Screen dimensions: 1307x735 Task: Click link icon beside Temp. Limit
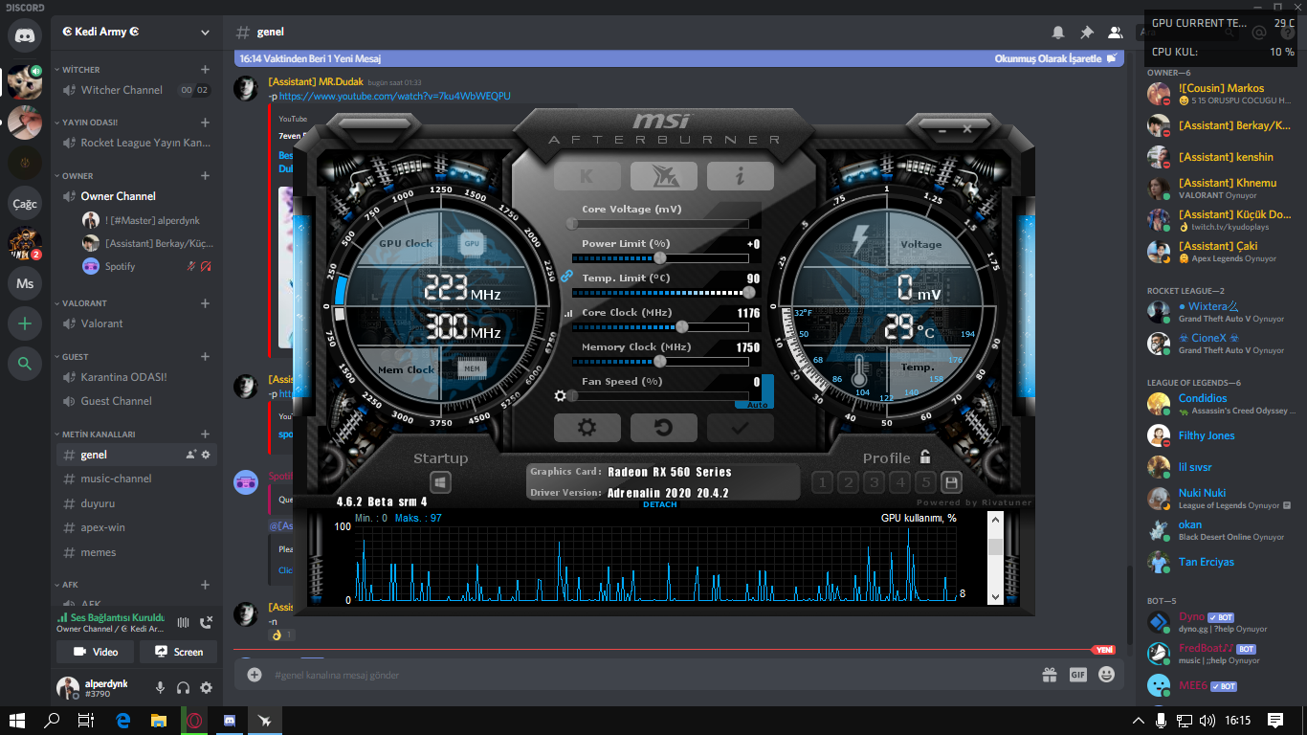pyautogui.click(x=565, y=276)
